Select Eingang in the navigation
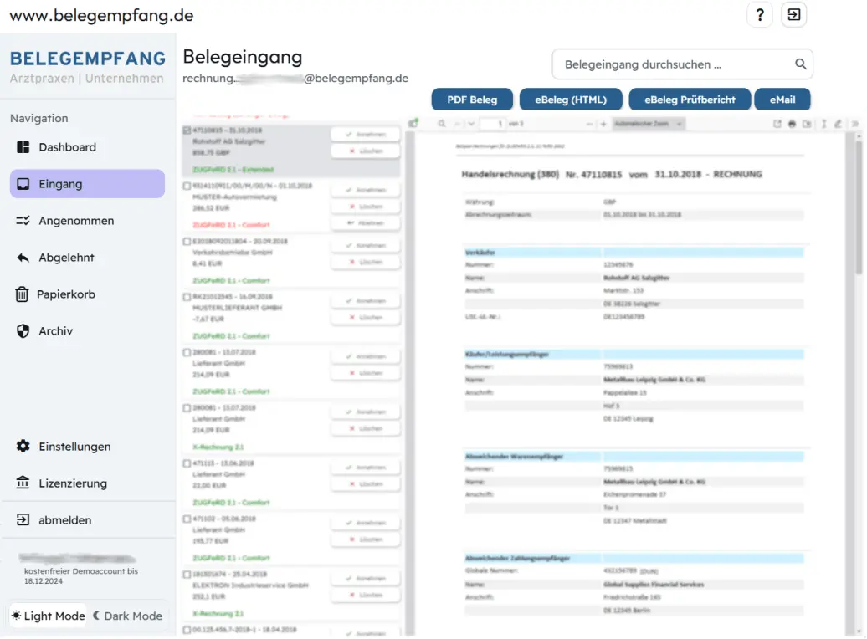 tap(87, 184)
